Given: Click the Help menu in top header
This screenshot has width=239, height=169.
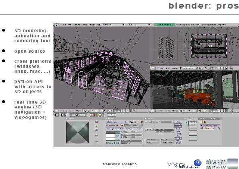Looking at the screenshot, I should (98, 25).
